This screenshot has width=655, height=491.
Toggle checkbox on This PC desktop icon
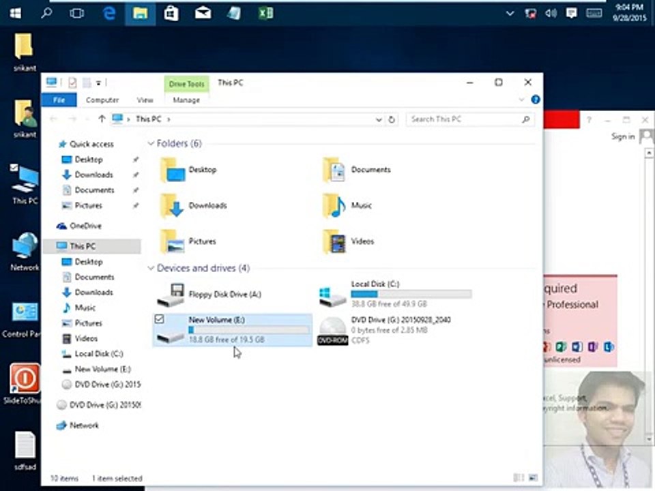(x=14, y=168)
